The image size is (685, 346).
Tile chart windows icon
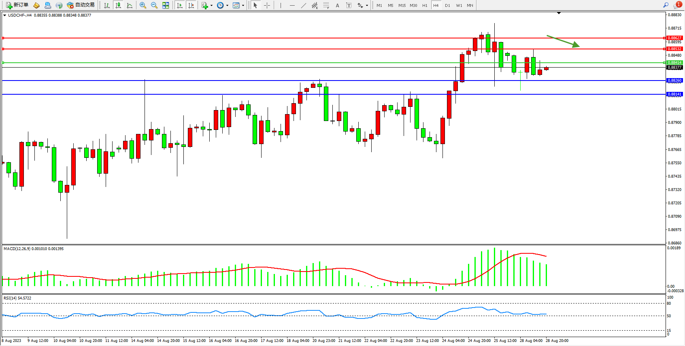coord(166,5)
